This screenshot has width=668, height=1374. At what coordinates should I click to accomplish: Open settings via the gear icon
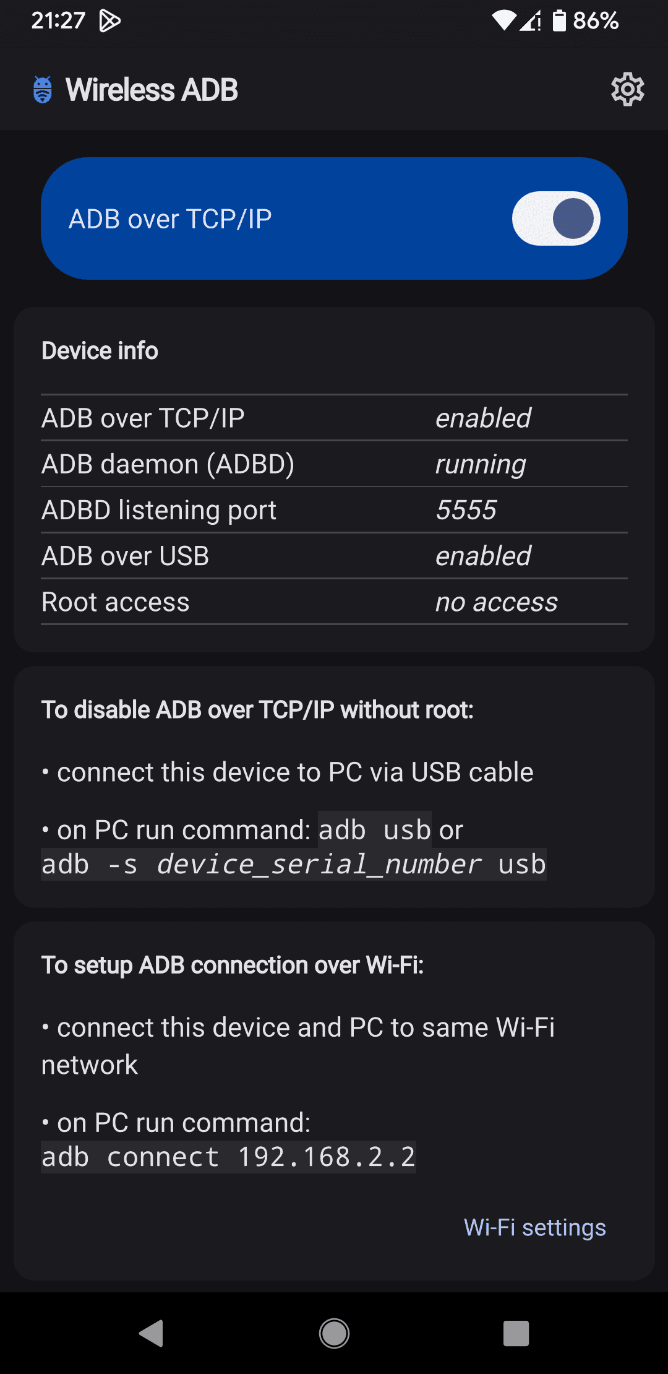tap(627, 90)
